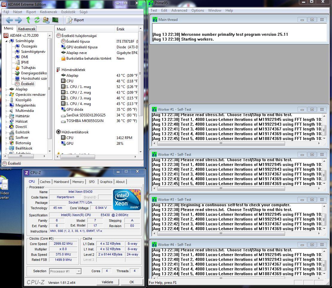Expand the DirectX tree node

click(x=6, y=127)
